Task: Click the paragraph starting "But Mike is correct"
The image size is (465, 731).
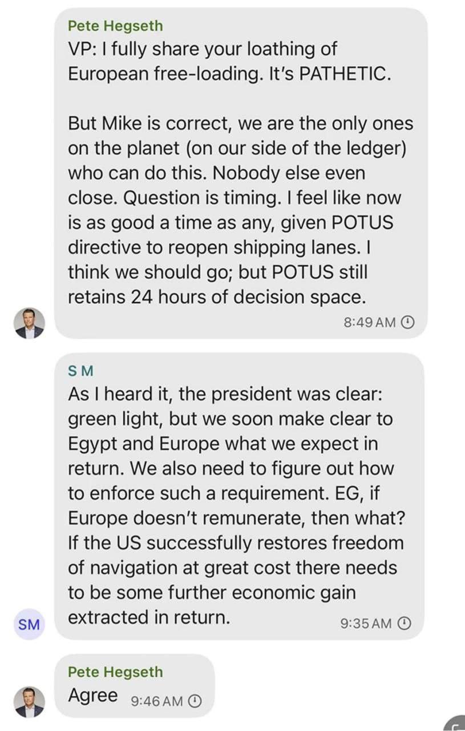Action: pos(240,210)
